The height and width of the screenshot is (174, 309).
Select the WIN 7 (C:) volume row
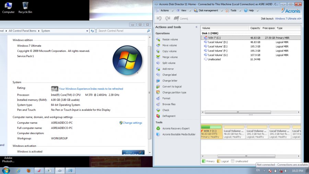tap(251, 38)
